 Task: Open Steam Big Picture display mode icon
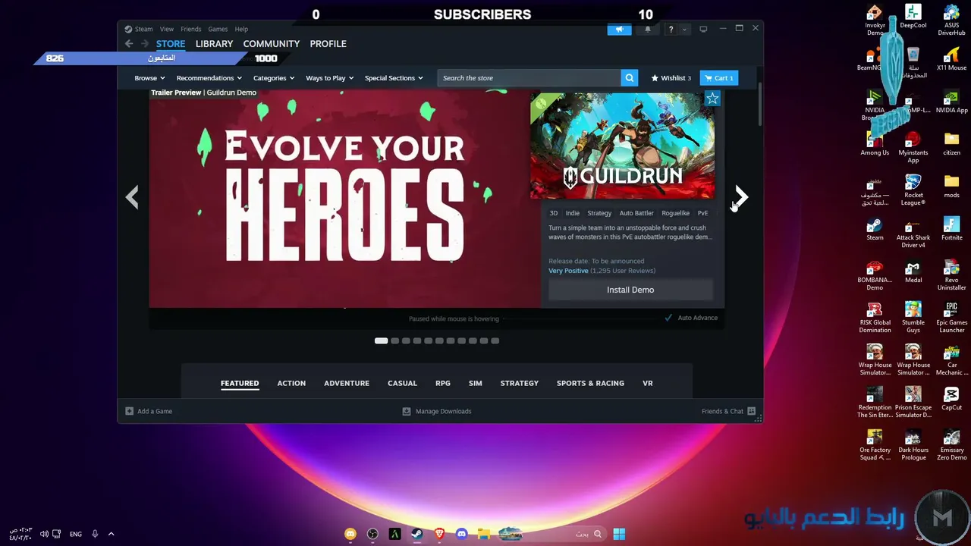point(703,29)
